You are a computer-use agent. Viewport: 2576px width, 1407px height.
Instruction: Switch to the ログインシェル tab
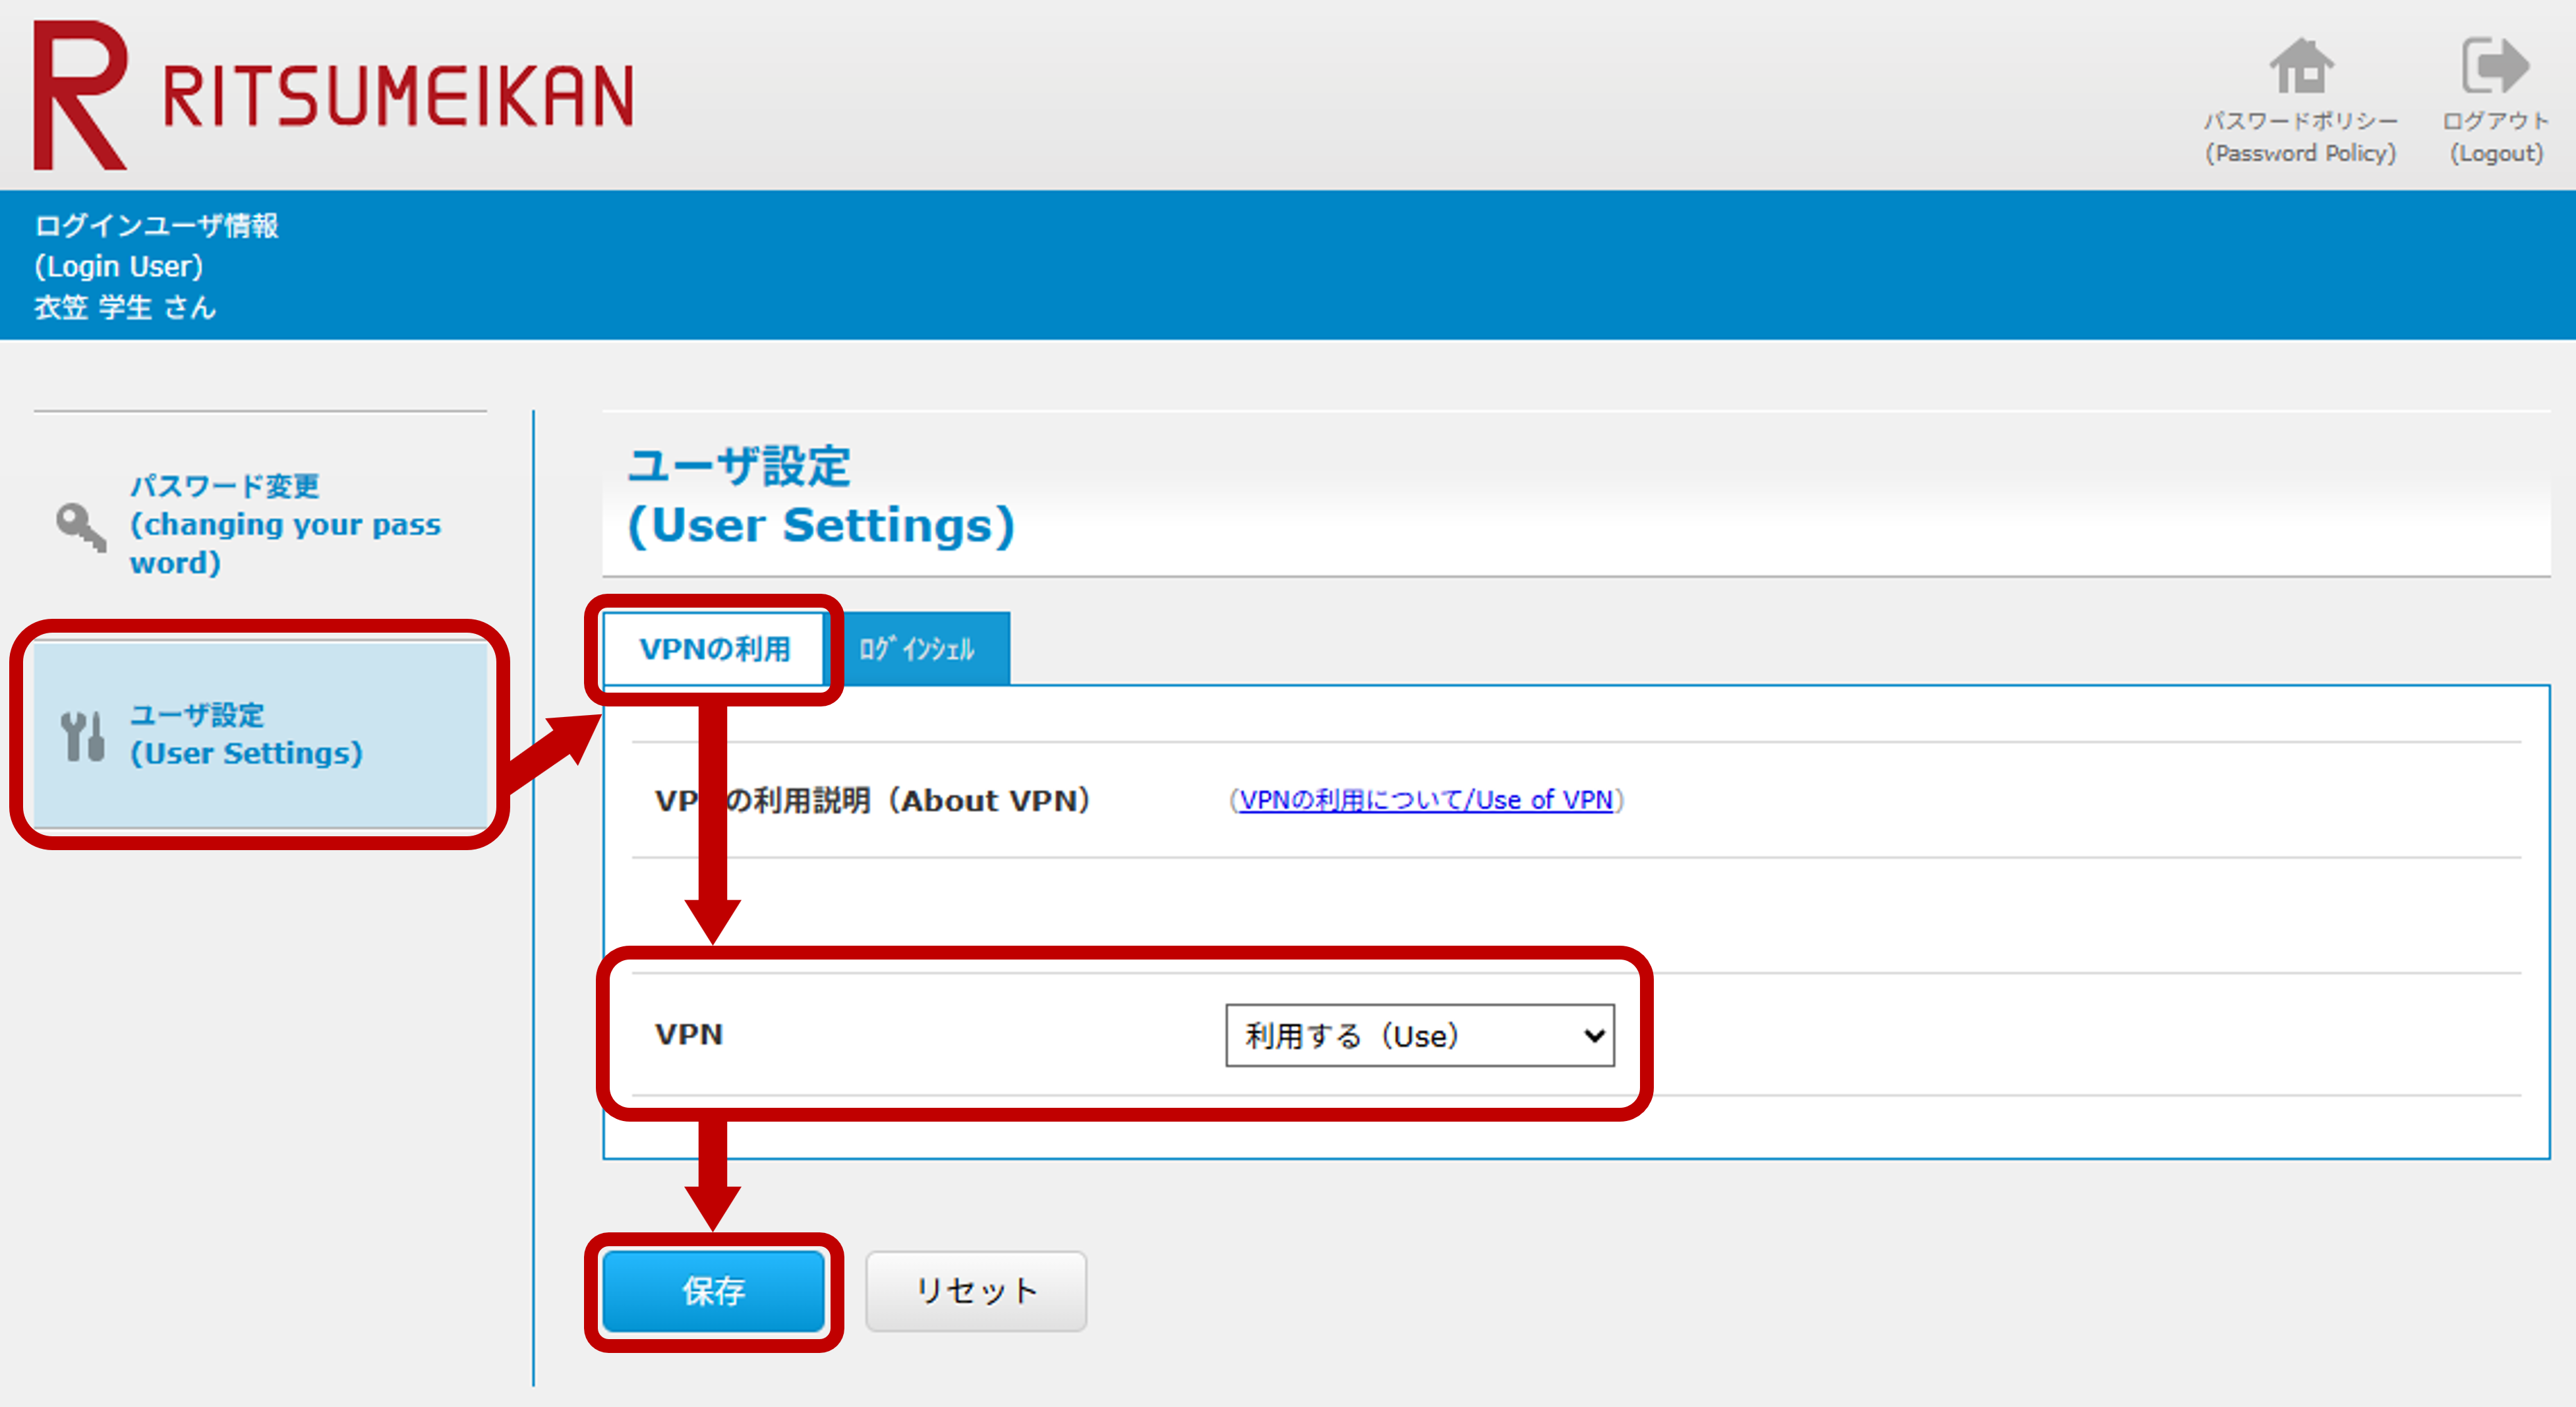[x=917, y=649]
